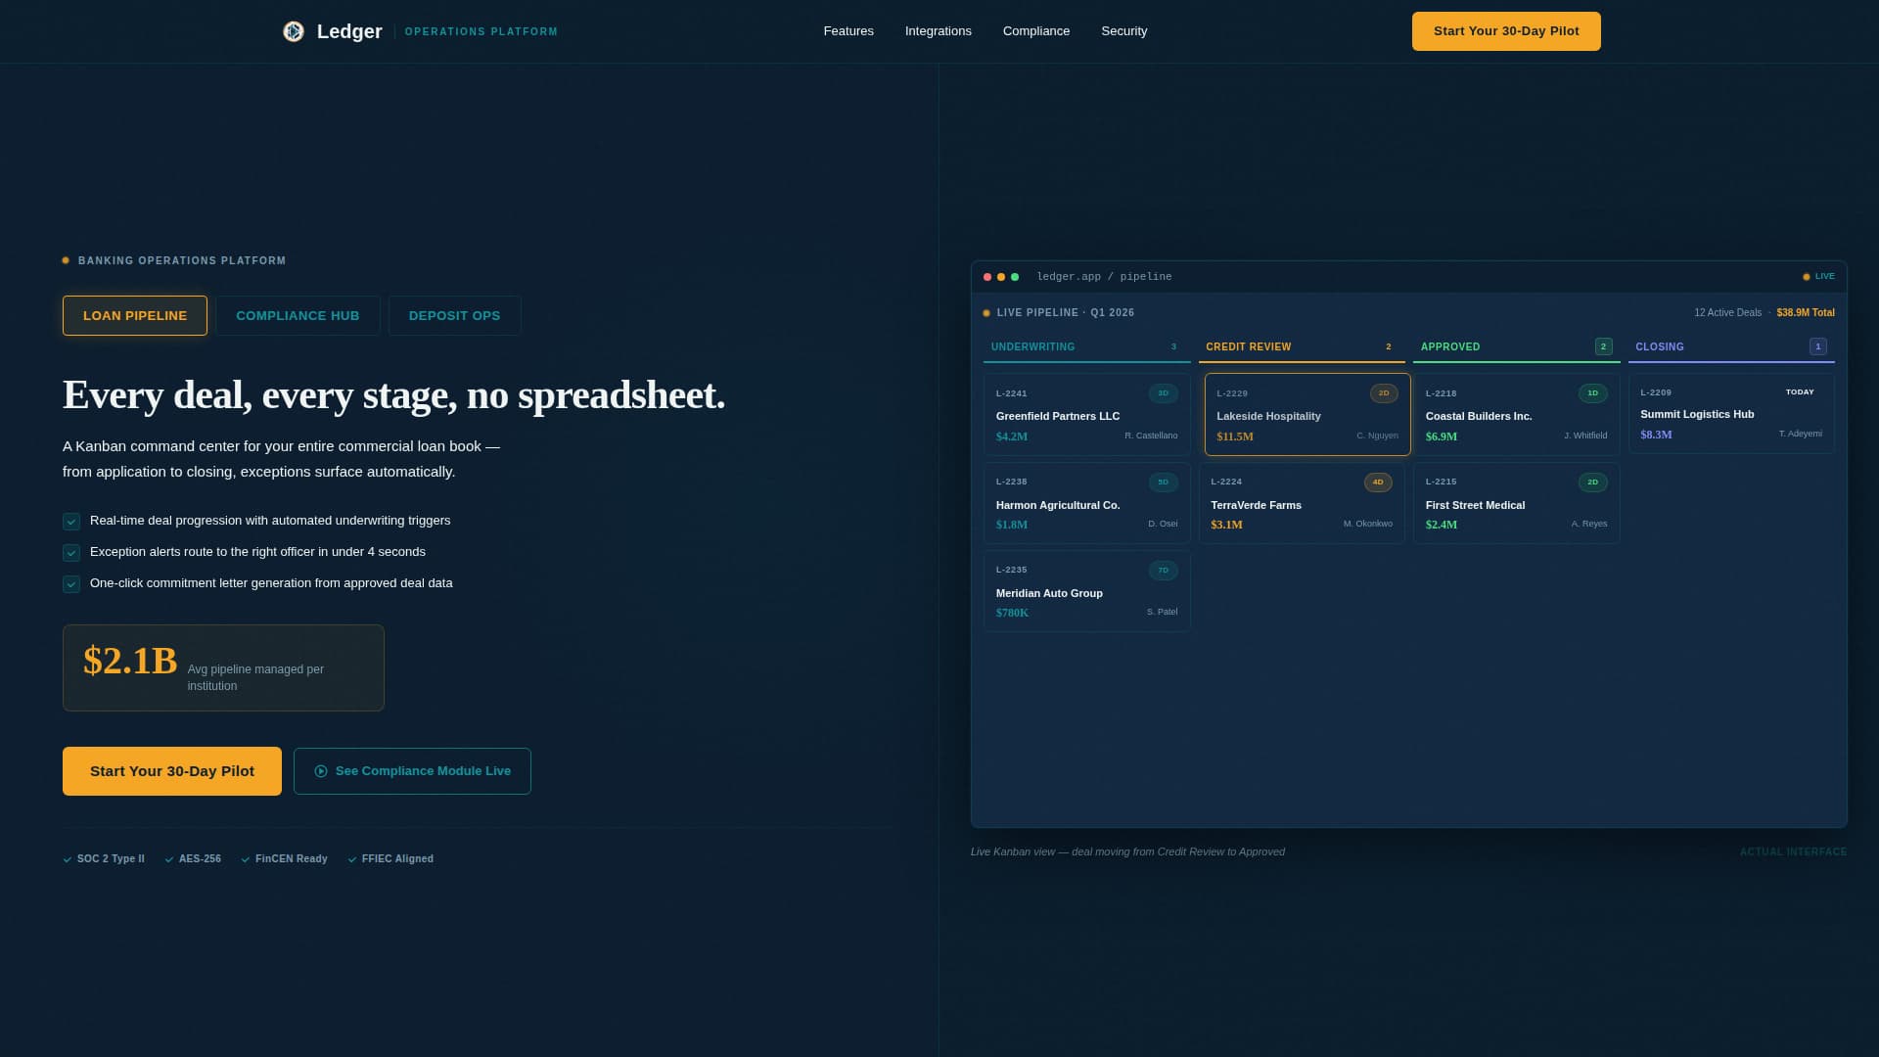Image resolution: width=1879 pixels, height=1057 pixels.
Task: Open the Summit Logistics Hub deal card
Action: pyautogui.click(x=1731, y=413)
